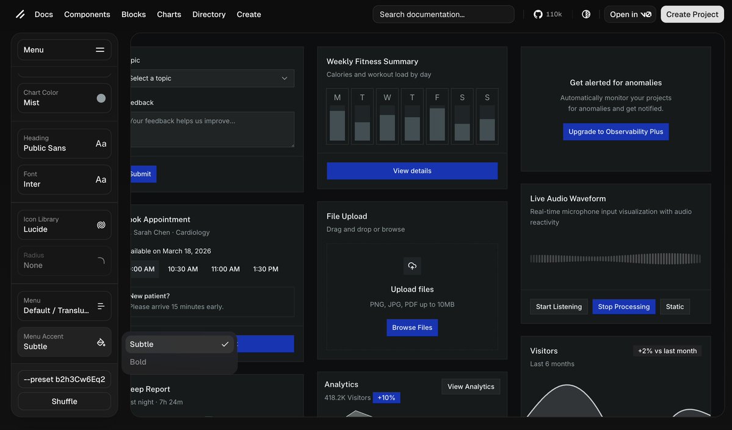732x430 pixels.
Task: Expand the Menu panel header
Action: (x=65, y=50)
